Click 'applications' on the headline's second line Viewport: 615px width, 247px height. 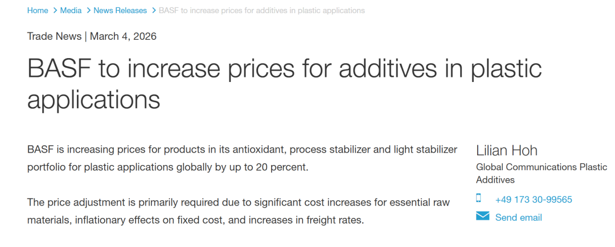(93, 99)
